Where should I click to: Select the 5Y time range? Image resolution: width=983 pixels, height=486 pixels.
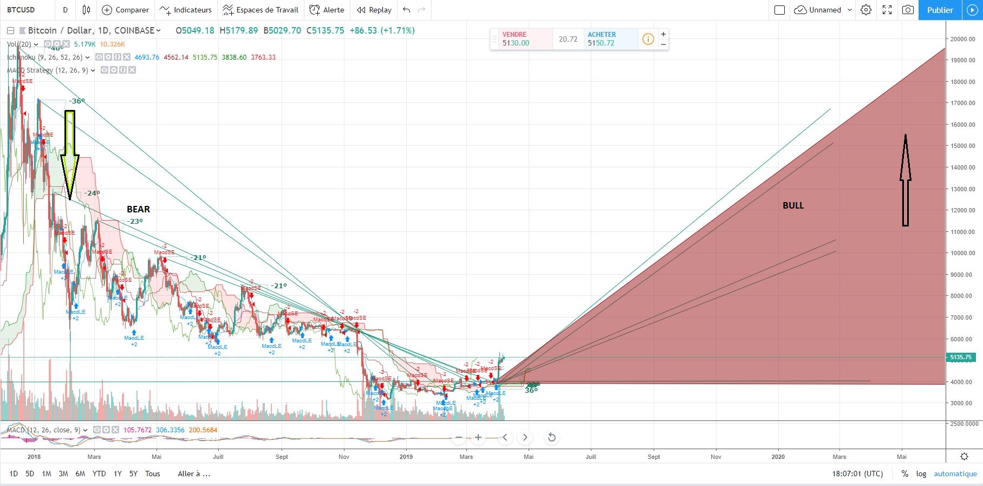click(x=133, y=474)
